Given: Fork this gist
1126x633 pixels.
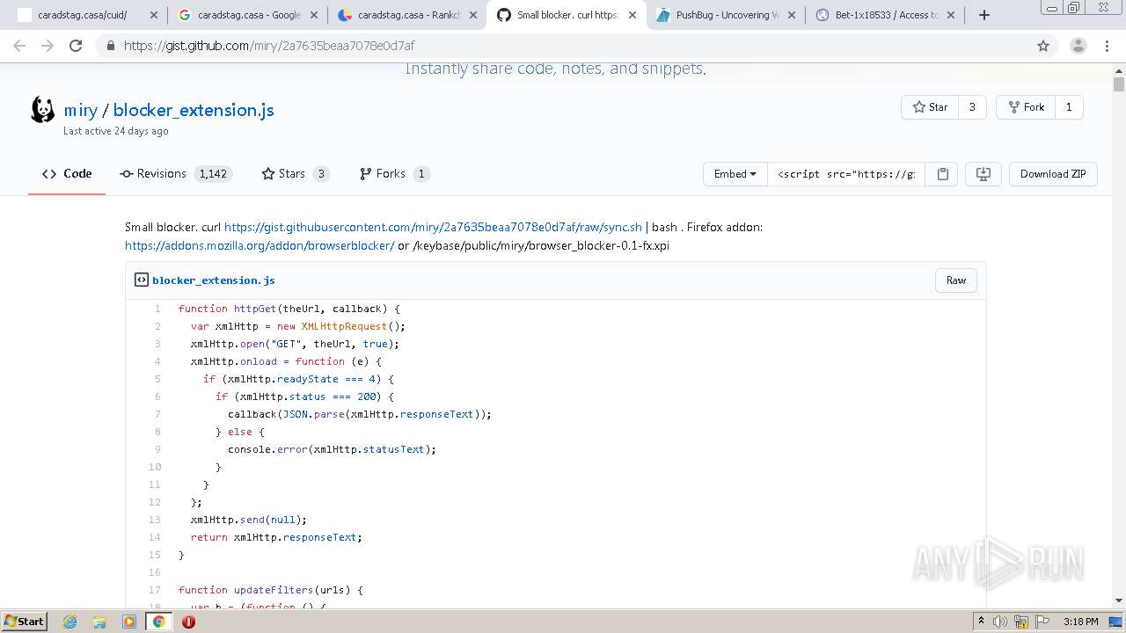Looking at the screenshot, I should (x=1025, y=107).
